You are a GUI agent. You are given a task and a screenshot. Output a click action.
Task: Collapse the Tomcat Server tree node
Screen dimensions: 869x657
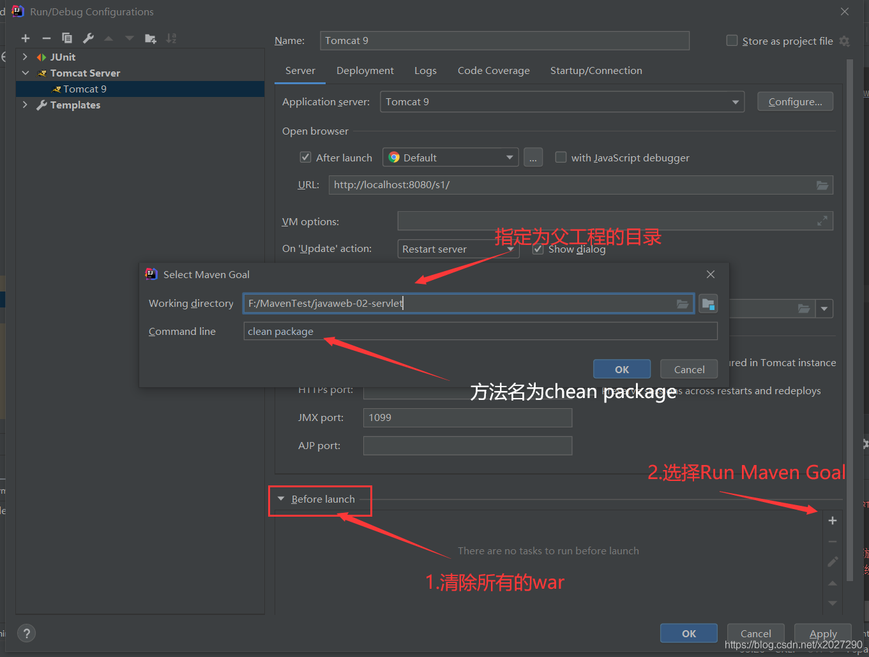pos(25,73)
